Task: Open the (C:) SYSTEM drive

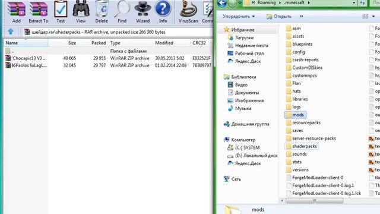Action: coord(247,147)
